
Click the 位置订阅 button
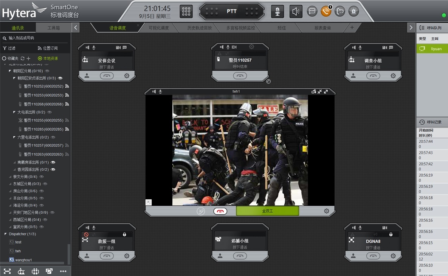click(48, 48)
